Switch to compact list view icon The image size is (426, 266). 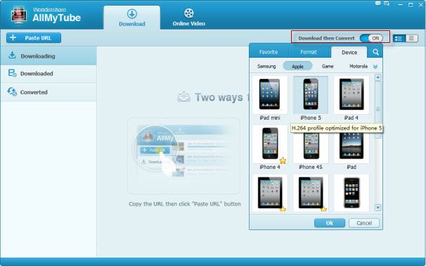[411, 38]
